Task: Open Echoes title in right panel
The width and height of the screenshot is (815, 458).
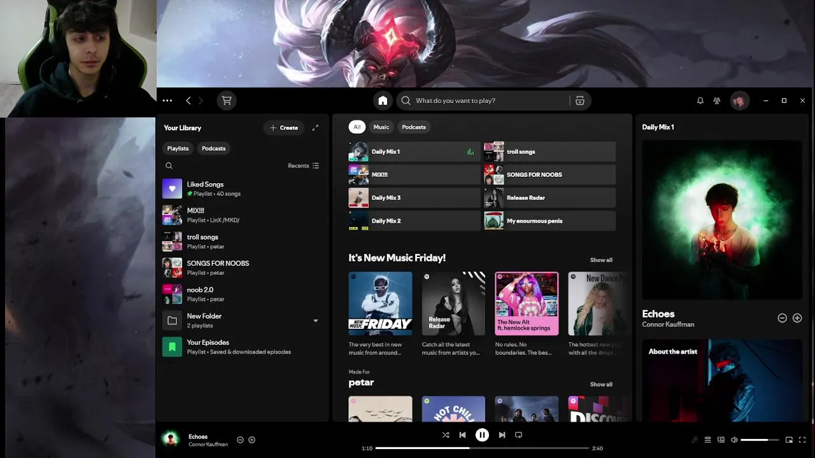Action: click(x=658, y=314)
